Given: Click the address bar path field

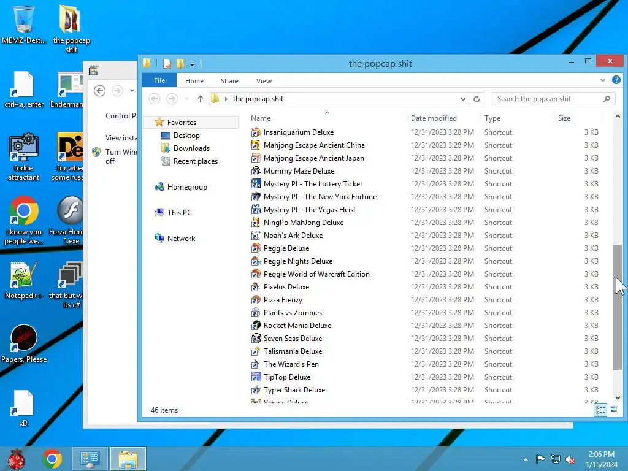Looking at the screenshot, I should point(339,99).
